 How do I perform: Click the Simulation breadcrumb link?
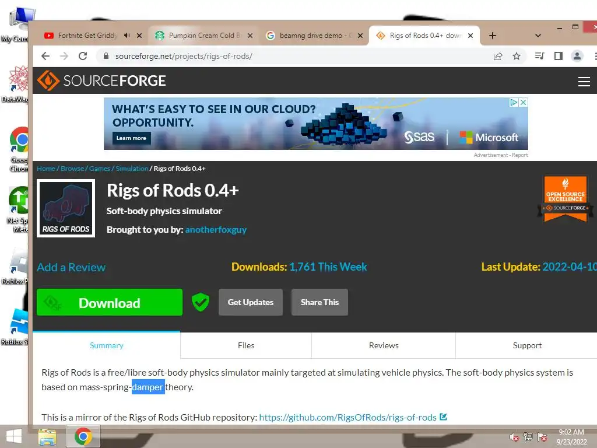(x=132, y=169)
